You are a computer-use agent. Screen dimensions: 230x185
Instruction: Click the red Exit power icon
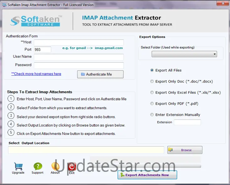click(x=72, y=166)
